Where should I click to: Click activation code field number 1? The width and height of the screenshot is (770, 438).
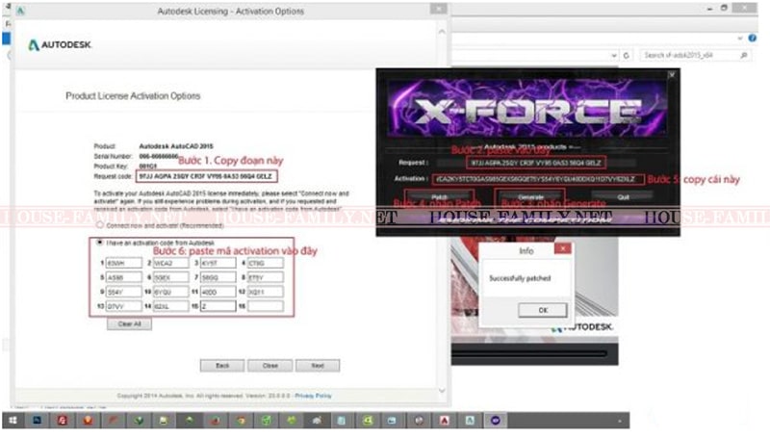tap(124, 263)
